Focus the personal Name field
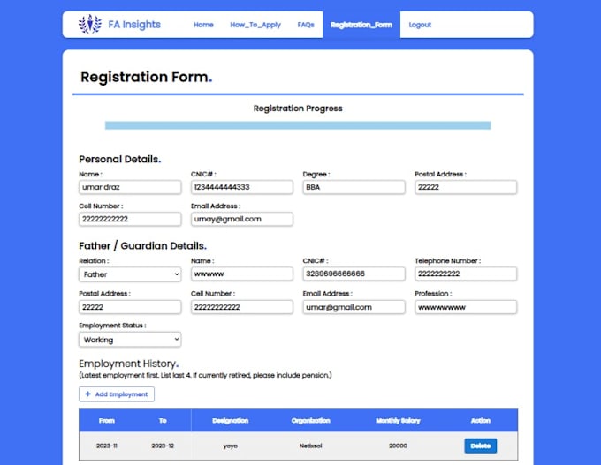The image size is (601, 465). click(x=130, y=188)
